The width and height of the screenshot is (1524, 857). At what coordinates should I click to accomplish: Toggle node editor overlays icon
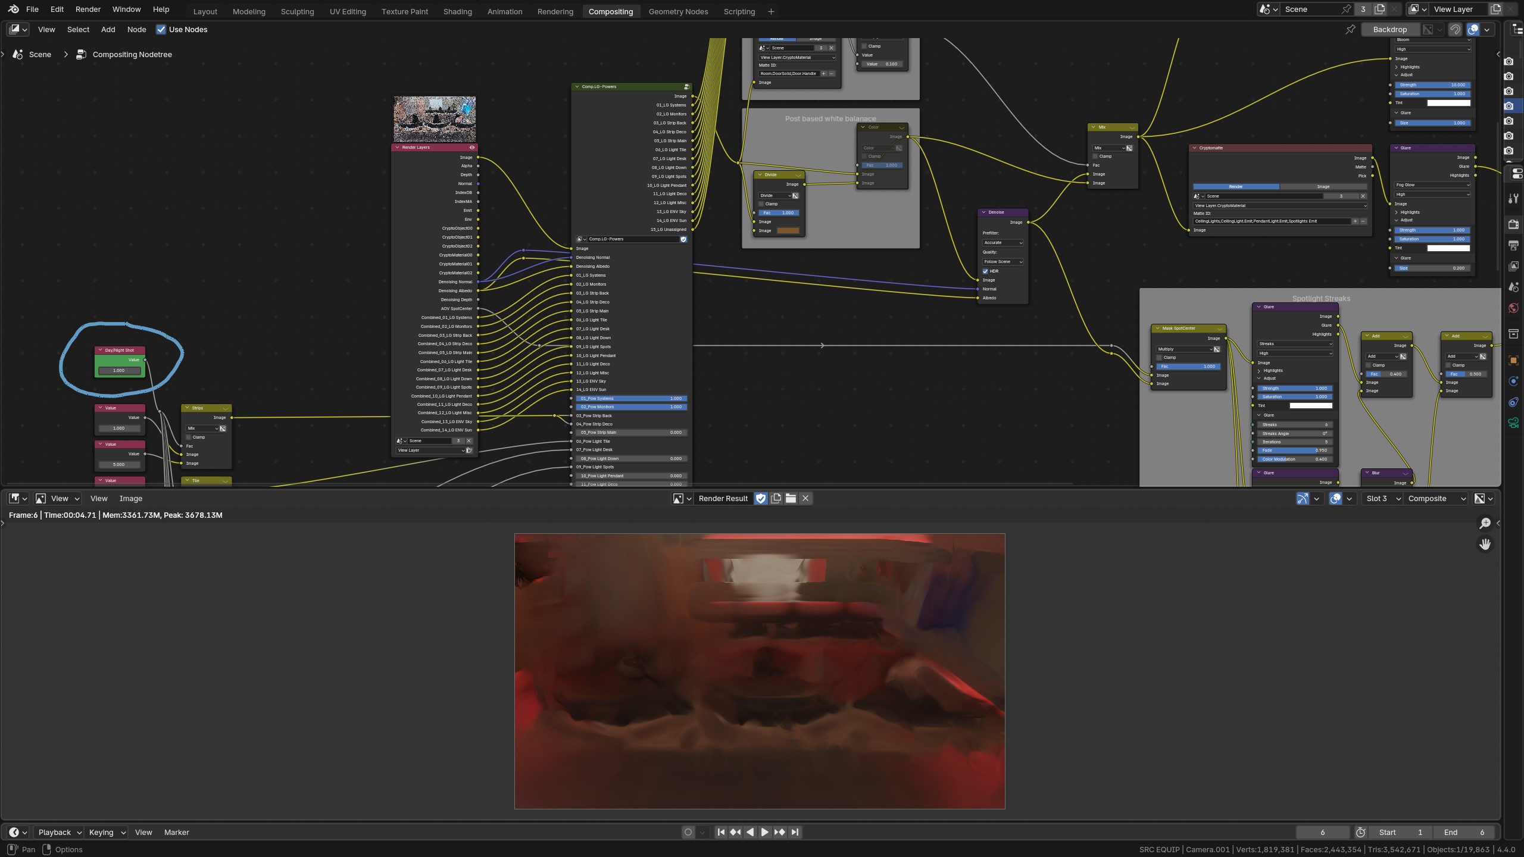coord(1473,29)
